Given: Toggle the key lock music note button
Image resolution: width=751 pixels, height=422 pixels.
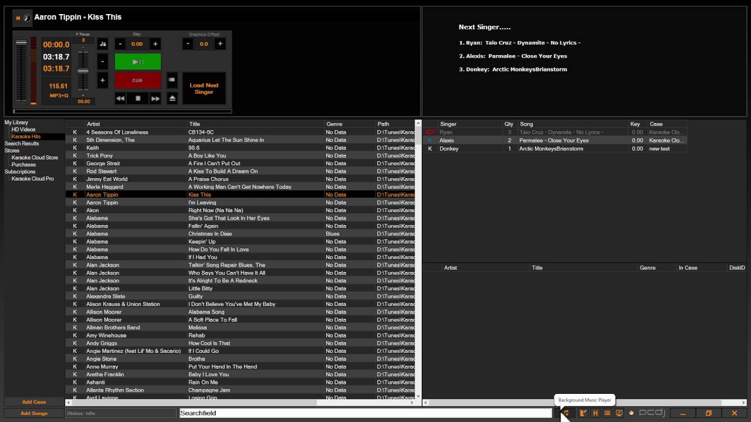Looking at the screenshot, I should (103, 44).
